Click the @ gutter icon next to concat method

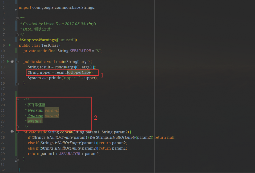point(12,132)
